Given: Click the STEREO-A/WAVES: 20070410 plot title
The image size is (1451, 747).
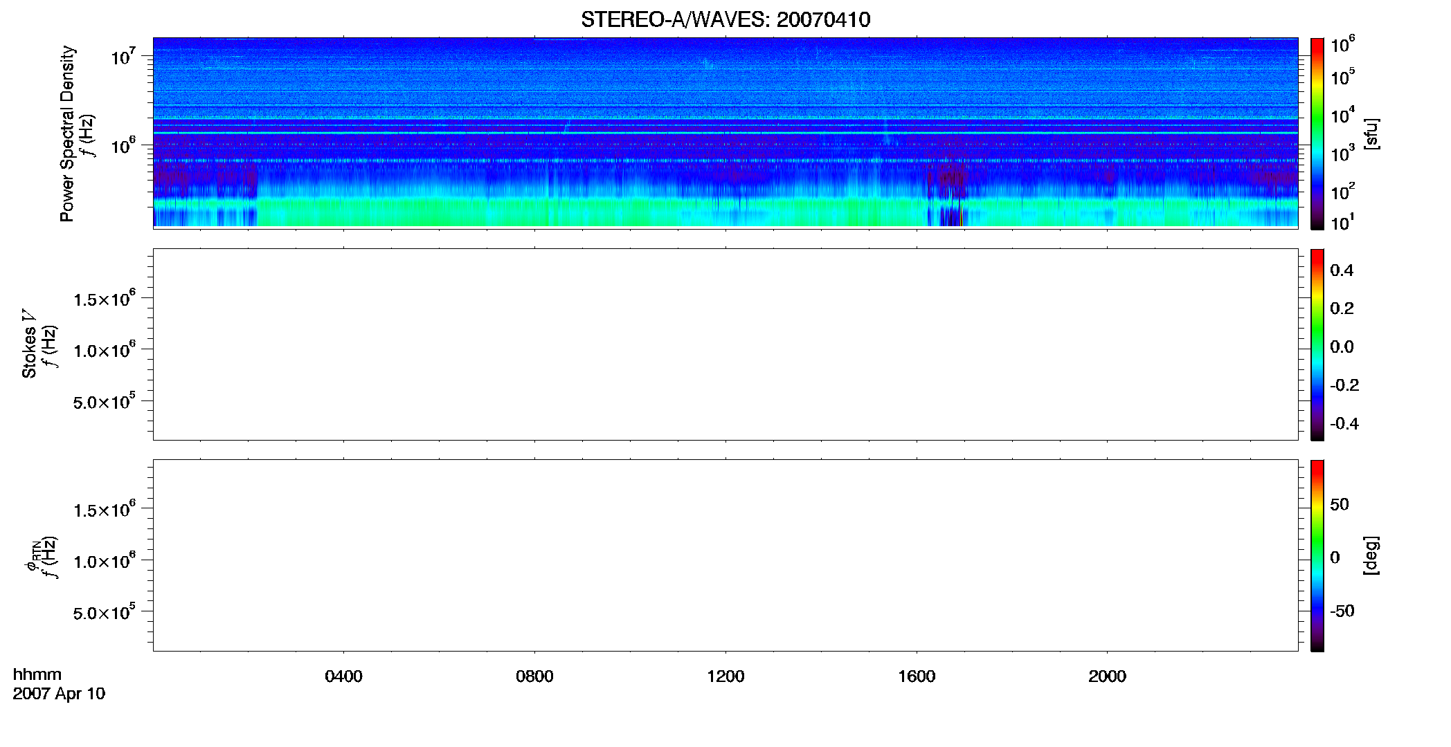Looking at the screenshot, I should click(725, 19).
